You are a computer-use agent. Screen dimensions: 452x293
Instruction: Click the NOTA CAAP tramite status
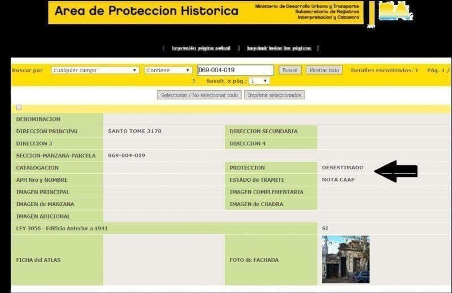pos(338,180)
